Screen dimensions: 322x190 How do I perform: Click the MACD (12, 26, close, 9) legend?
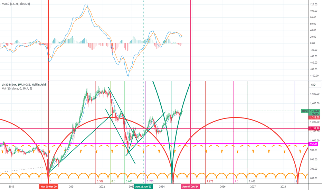coord(16,4)
